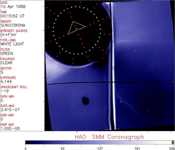Select the WHITE LIGHT observation type

(12, 44)
